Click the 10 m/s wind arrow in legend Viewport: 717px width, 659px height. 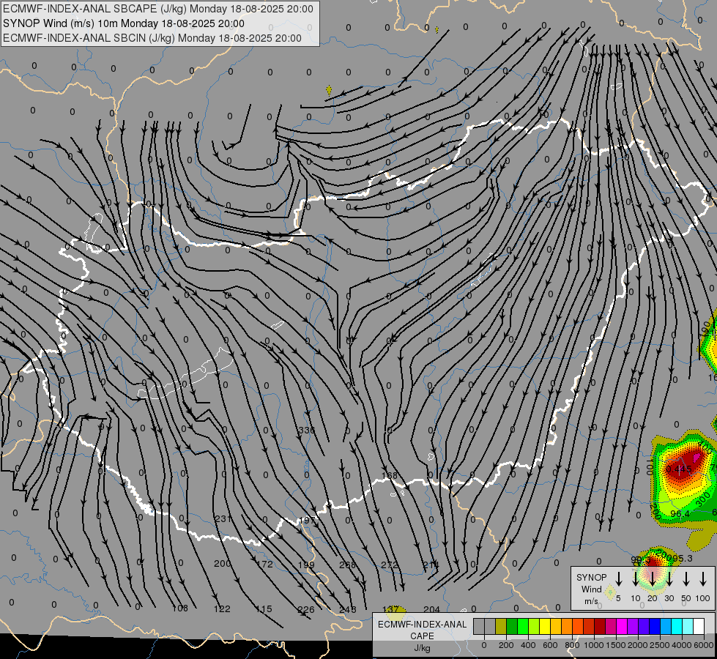coord(636,578)
